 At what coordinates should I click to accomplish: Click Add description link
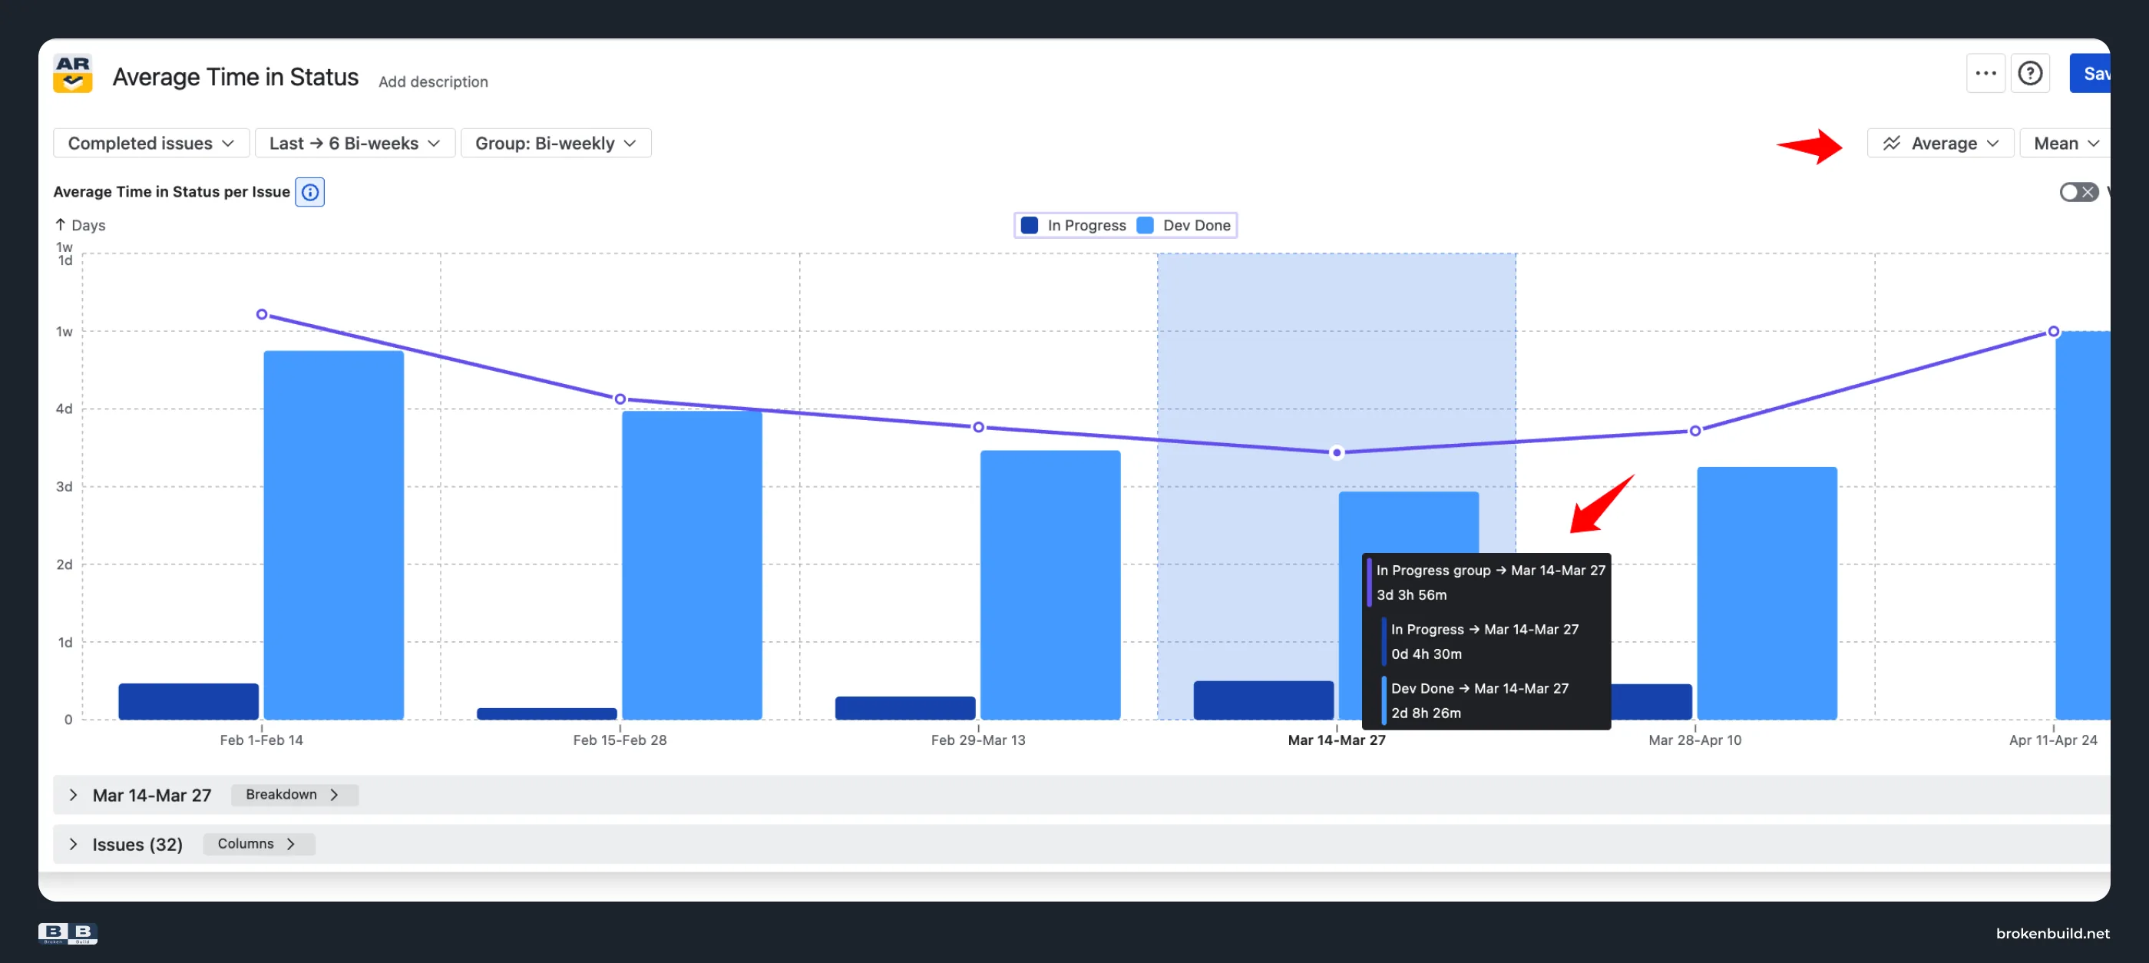[433, 81]
